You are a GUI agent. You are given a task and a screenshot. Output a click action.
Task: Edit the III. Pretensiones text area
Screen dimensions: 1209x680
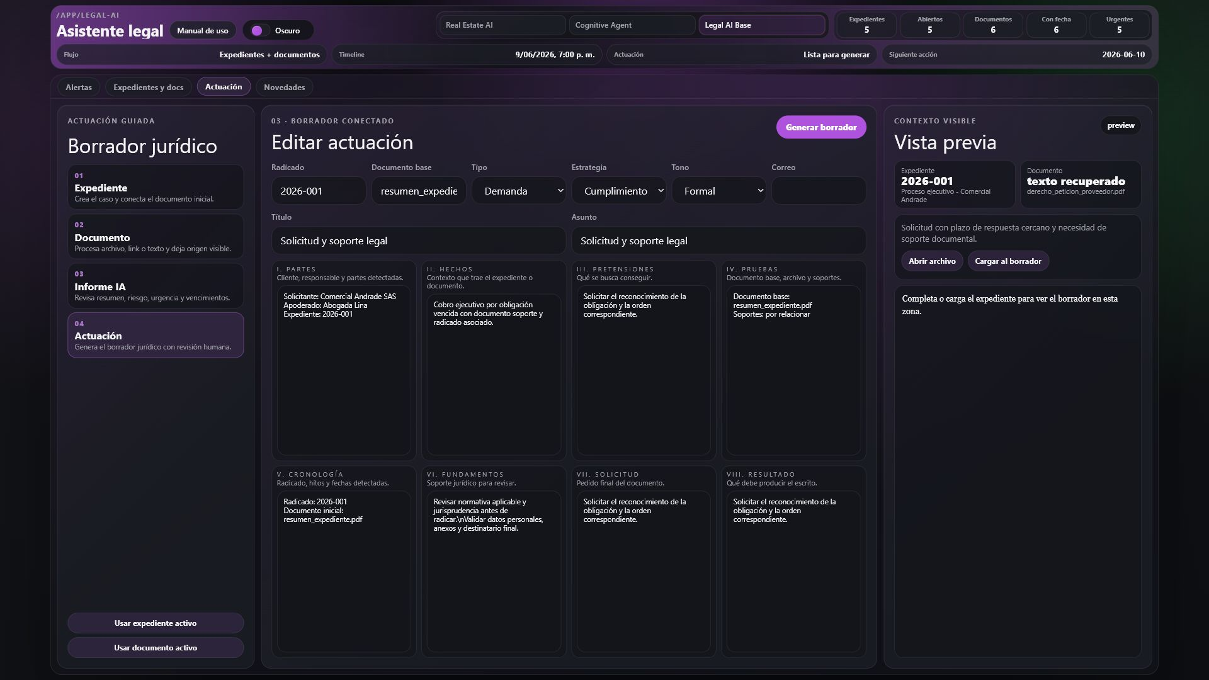(x=644, y=370)
